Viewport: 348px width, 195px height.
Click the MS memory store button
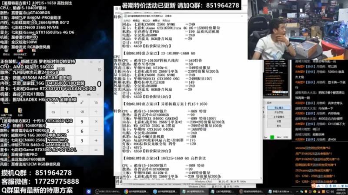click(x=89, y=94)
